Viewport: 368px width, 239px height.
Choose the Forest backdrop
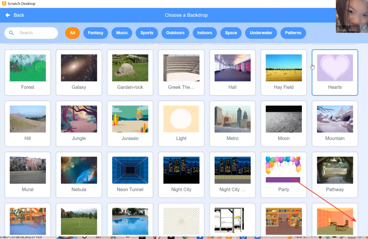coord(28,73)
